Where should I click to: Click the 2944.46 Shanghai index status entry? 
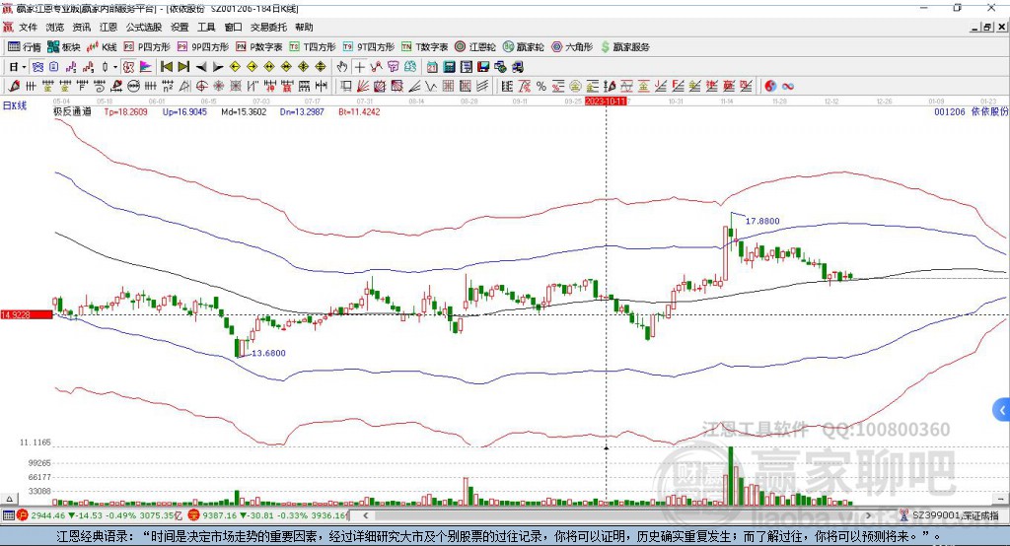click(x=49, y=515)
